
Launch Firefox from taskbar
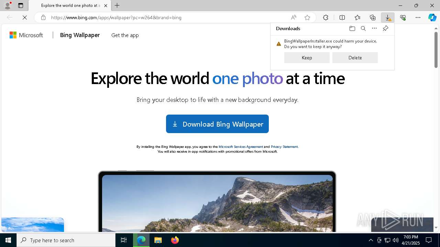tap(175, 240)
